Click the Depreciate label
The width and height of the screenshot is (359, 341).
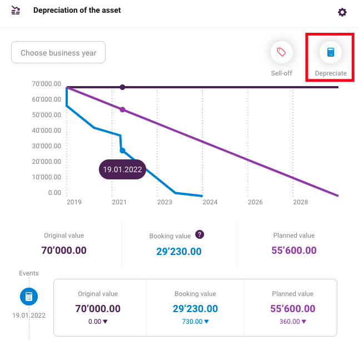click(x=331, y=73)
